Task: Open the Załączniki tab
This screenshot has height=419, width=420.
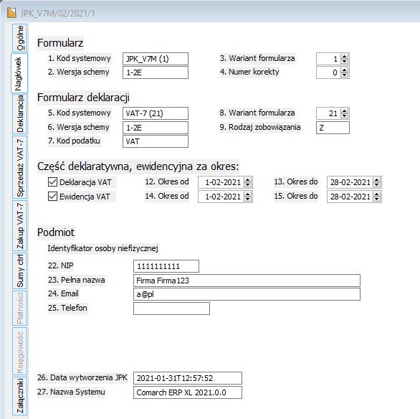Action: tap(20, 395)
